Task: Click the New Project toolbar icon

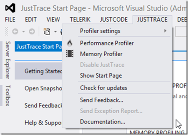Action: (47, 32)
